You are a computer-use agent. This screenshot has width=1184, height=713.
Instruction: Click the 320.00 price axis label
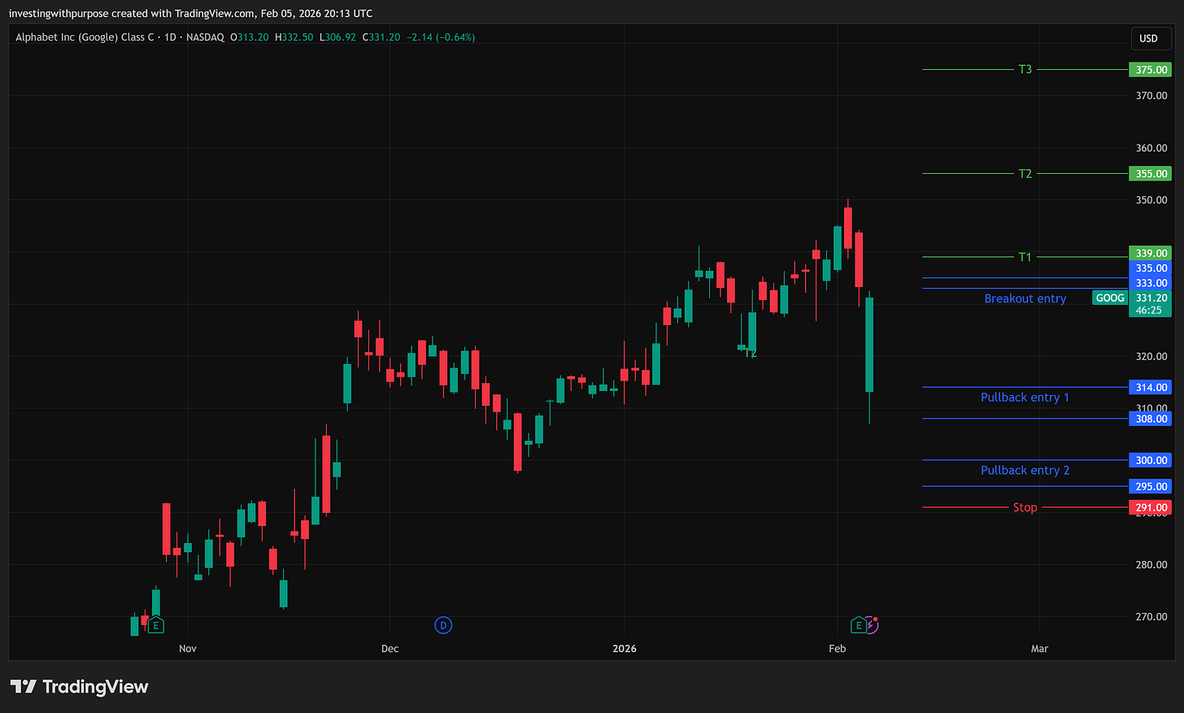[x=1151, y=356]
